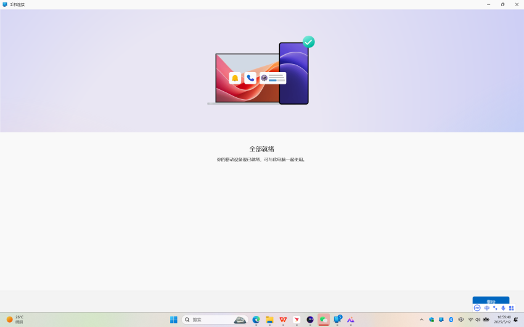
Task: Click the search highlight image in the search box
Action: [240, 320]
